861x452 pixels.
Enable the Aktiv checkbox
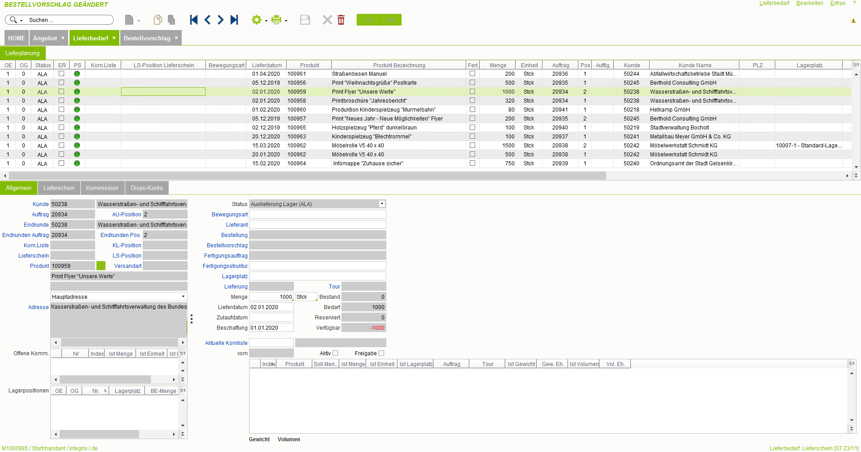335,353
